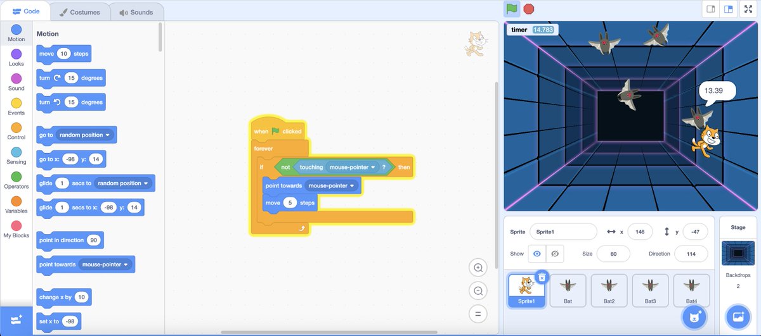Zoom out the code workspace
761x336 pixels.
click(x=478, y=290)
